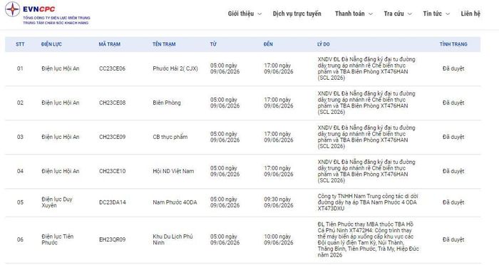Click the TỪ column header
This screenshot has width=499, height=265.
(213, 44)
